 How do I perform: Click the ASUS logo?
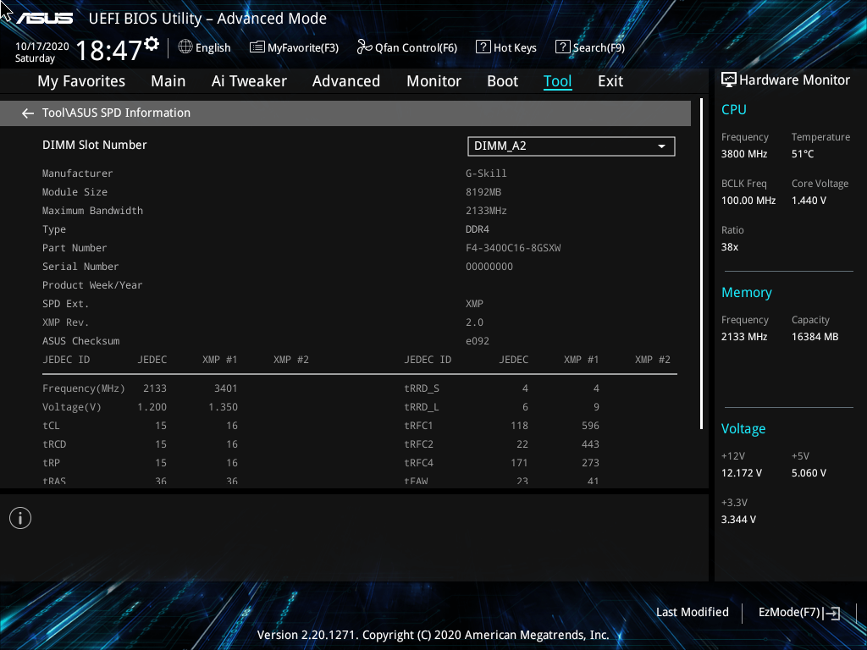coord(44,19)
